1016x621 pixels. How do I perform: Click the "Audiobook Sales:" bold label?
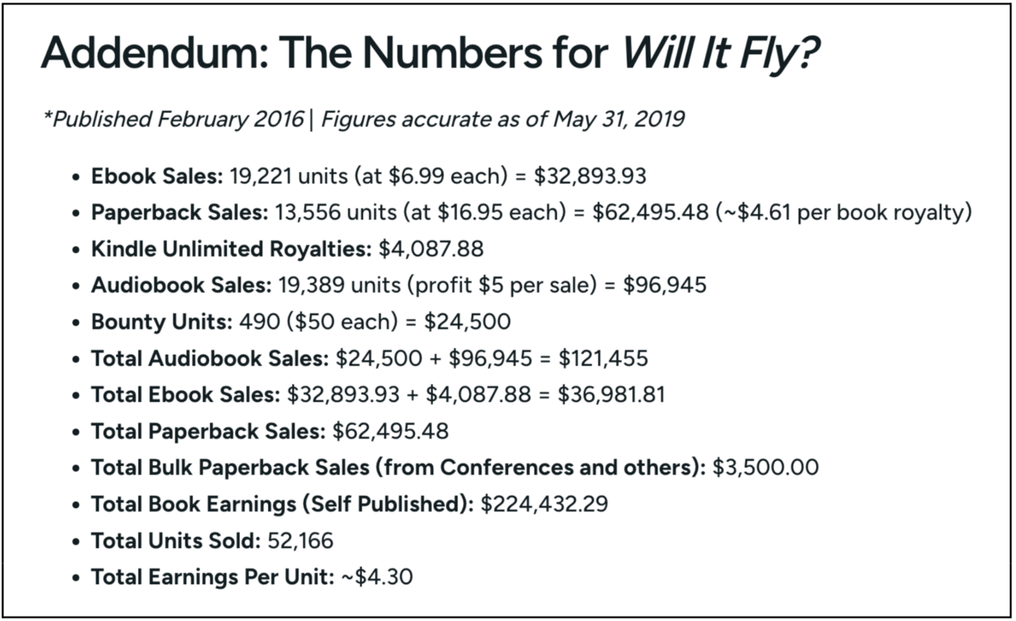(181, 285)
